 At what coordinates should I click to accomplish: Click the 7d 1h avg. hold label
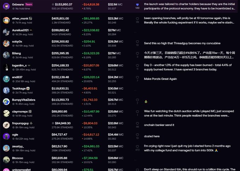(x=24, y=23)
